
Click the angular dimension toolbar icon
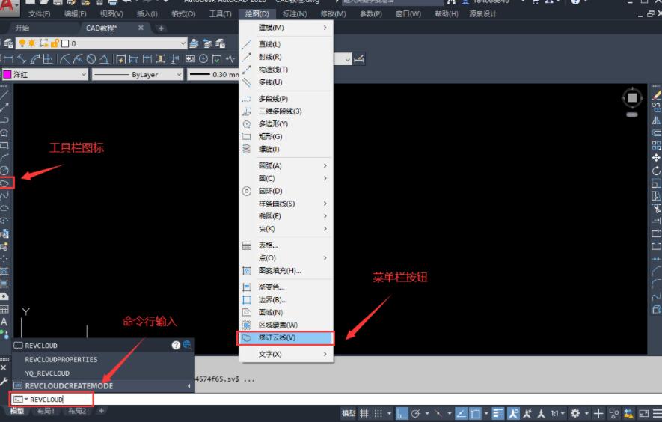[x=104, y=59]
